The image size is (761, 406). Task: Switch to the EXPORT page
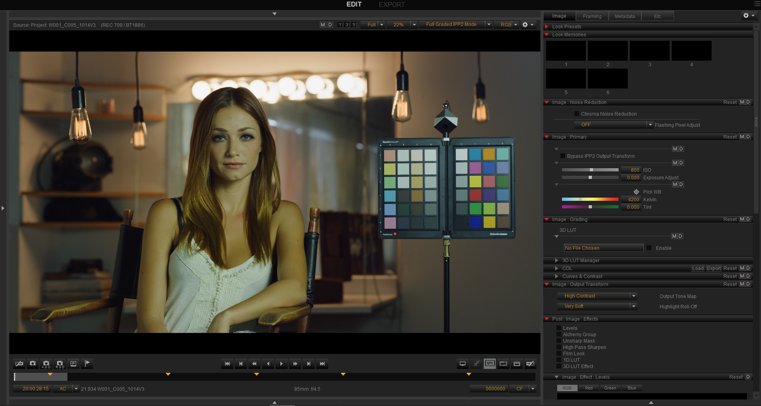(392, 5)
